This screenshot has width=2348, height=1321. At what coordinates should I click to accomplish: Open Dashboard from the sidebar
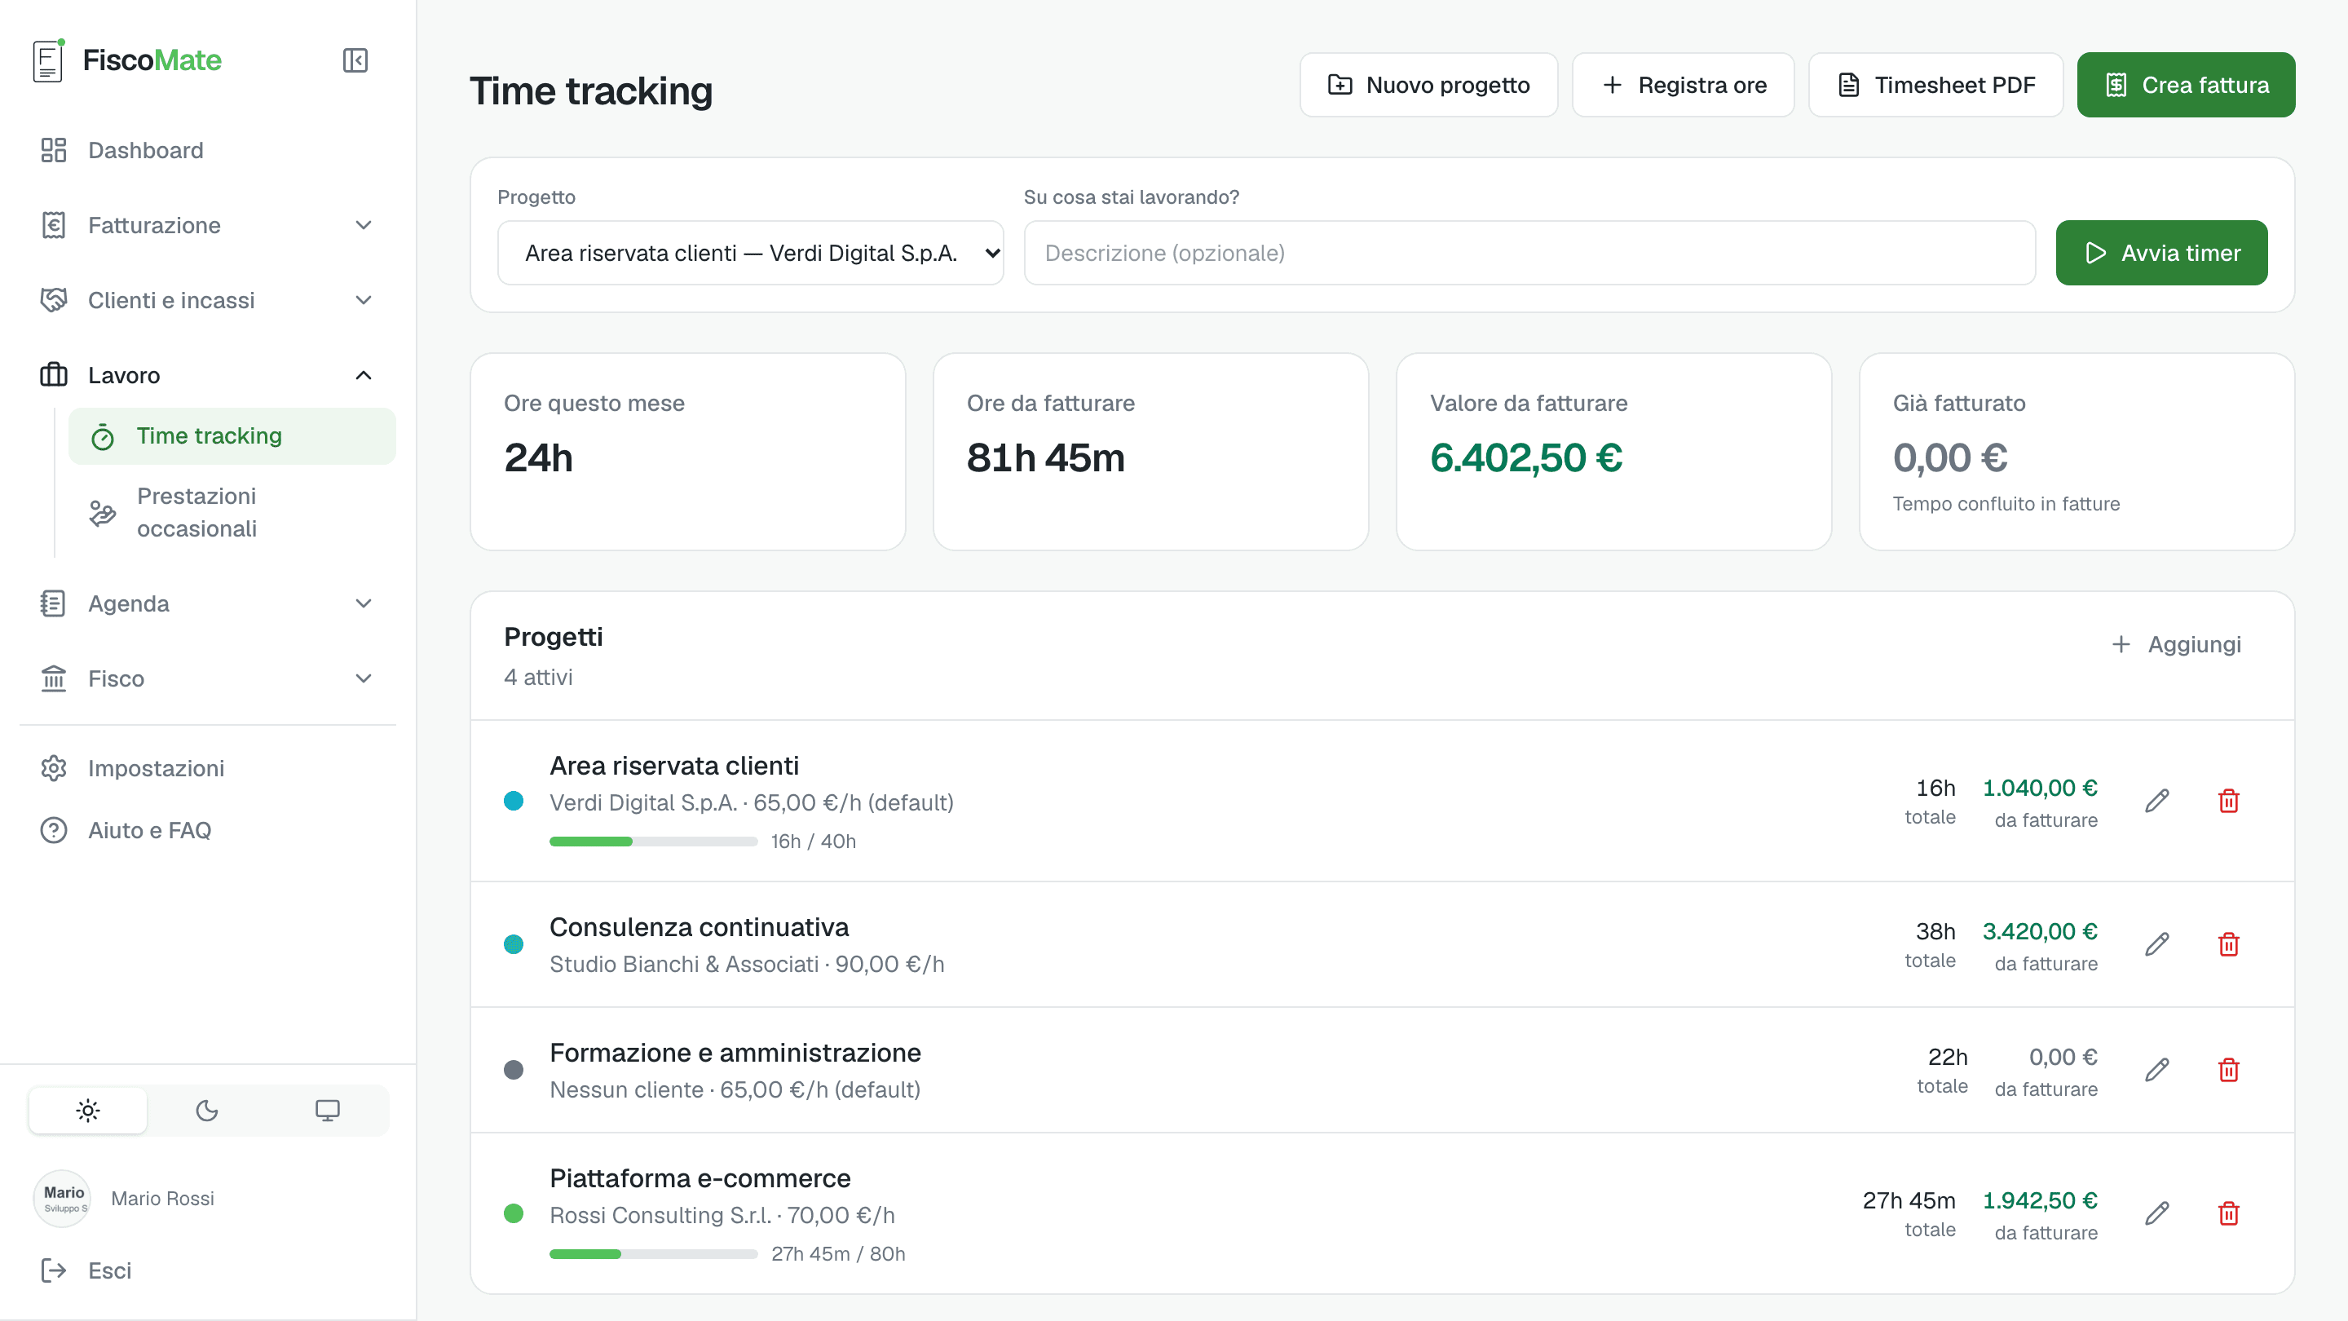208,150
